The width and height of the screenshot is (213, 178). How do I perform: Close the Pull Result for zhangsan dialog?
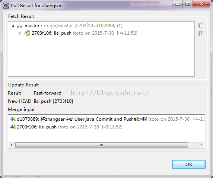201,4
